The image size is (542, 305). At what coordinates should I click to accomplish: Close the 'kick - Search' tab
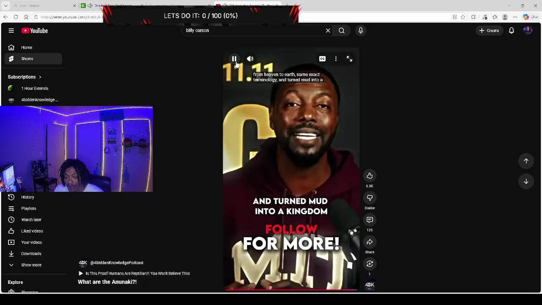[75, 6]
